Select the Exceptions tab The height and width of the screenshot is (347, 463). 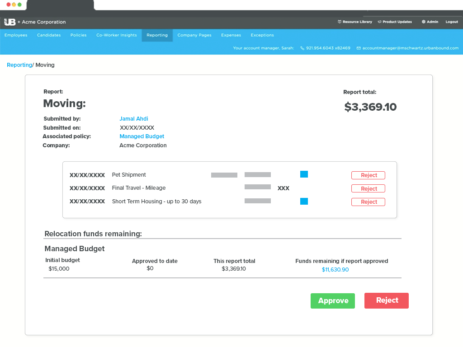click(262, 35)
